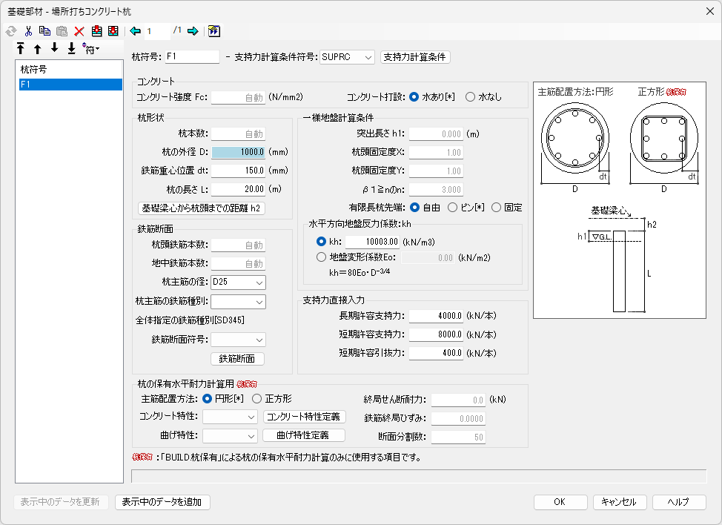
Task: Click the copy icon in toolbar
Action: coord(44,31)
